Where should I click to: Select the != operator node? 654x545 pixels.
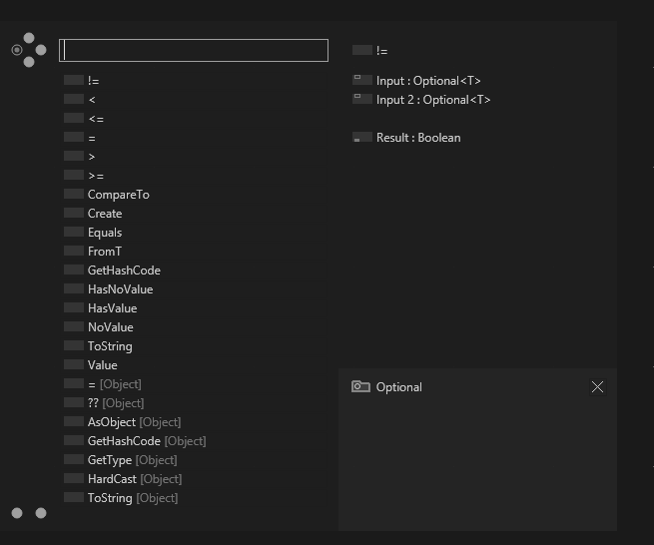[93, 81]
